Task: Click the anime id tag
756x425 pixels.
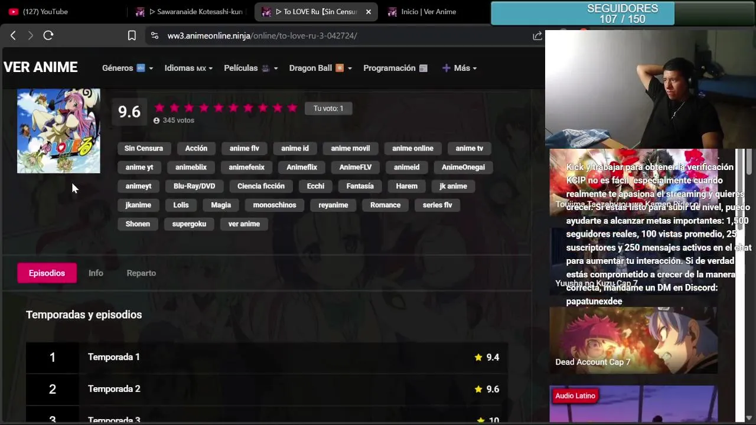Action: click(295, 148)
